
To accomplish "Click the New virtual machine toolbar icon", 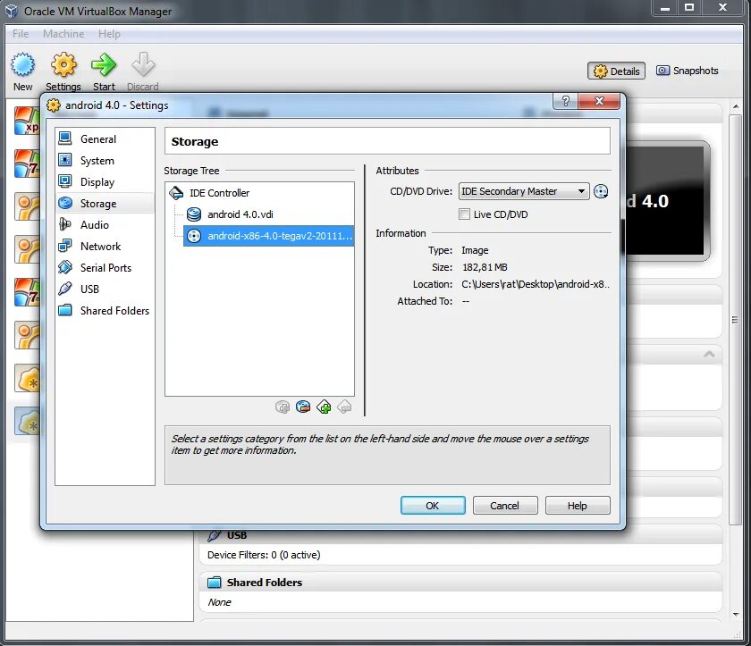I will pyautogui.click(x=22, y=71).
